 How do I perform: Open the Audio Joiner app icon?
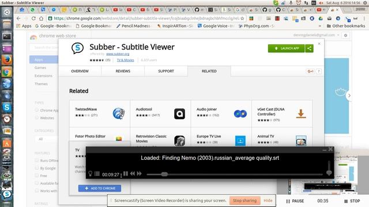(240, 114)
